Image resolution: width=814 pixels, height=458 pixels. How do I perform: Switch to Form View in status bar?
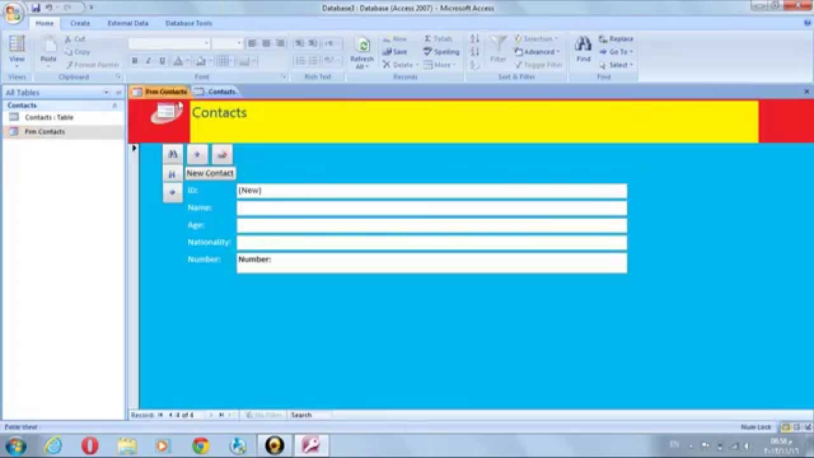(786, 427)
